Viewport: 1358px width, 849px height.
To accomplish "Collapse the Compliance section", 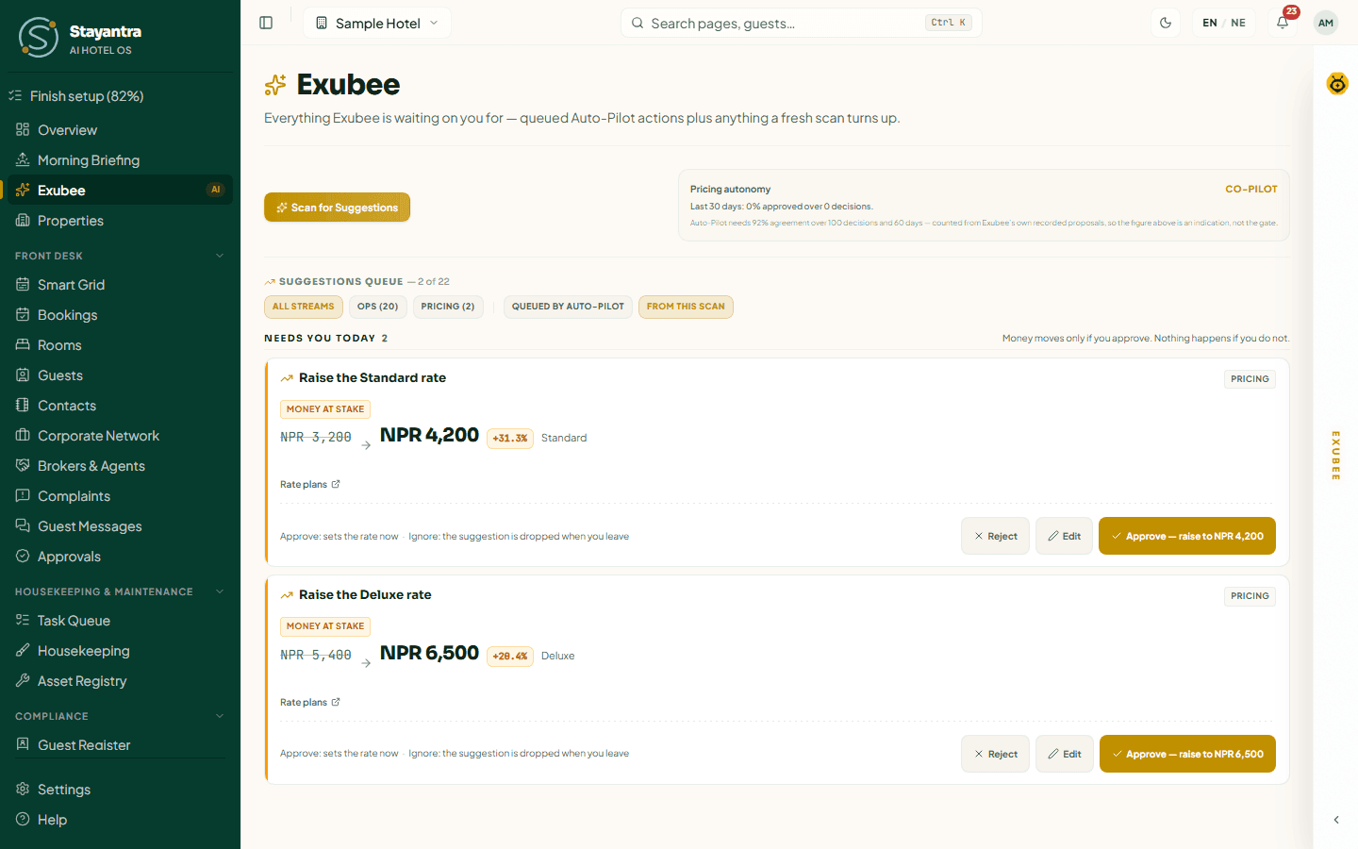I will click(120, 716).
